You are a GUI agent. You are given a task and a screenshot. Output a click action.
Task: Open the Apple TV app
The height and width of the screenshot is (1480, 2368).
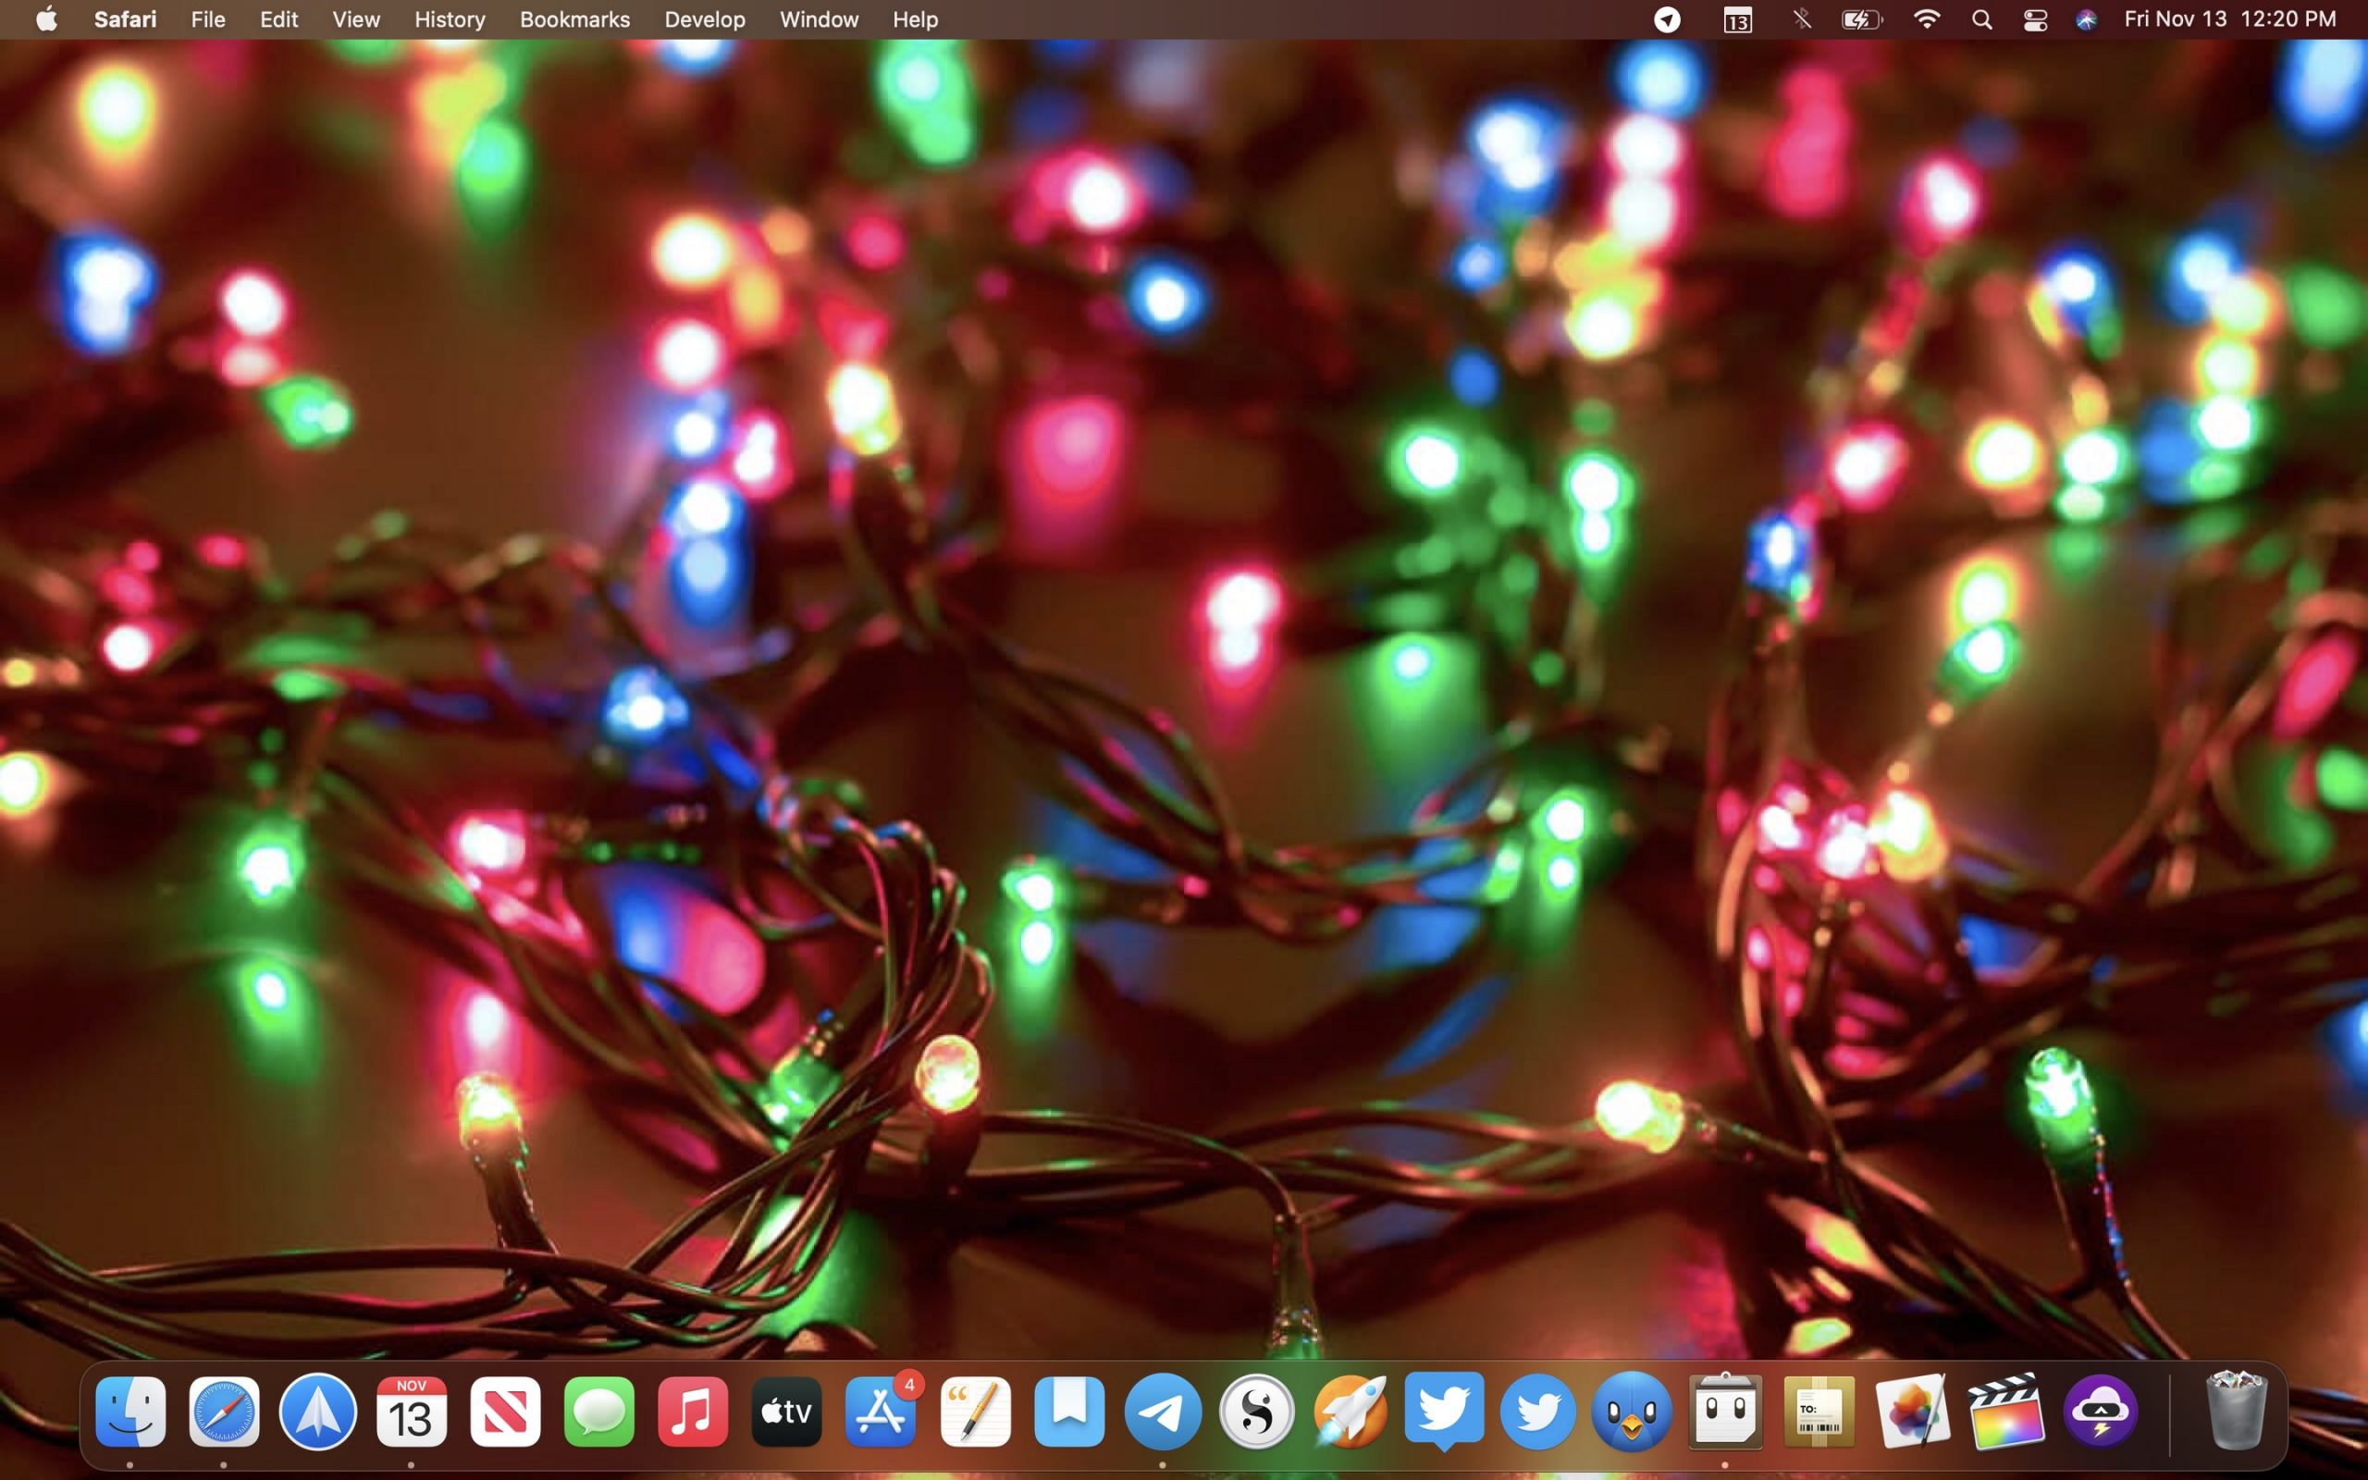pyautogui.click(x=788, y=1412)
